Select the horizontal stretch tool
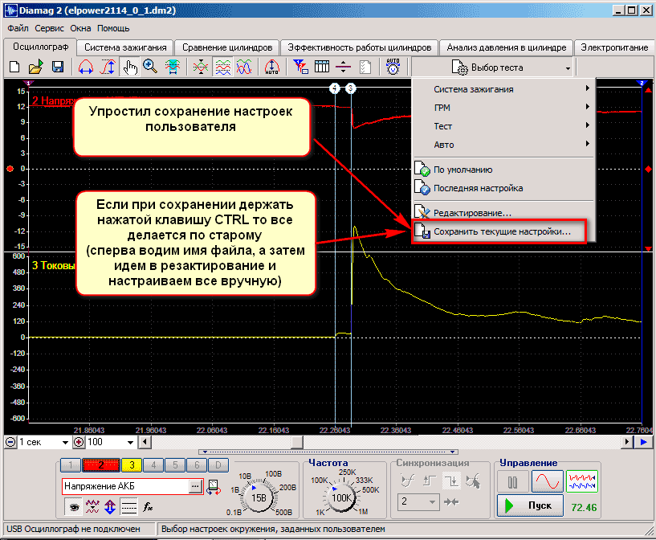This screenshot has height=540, width=656. [86, 67]
